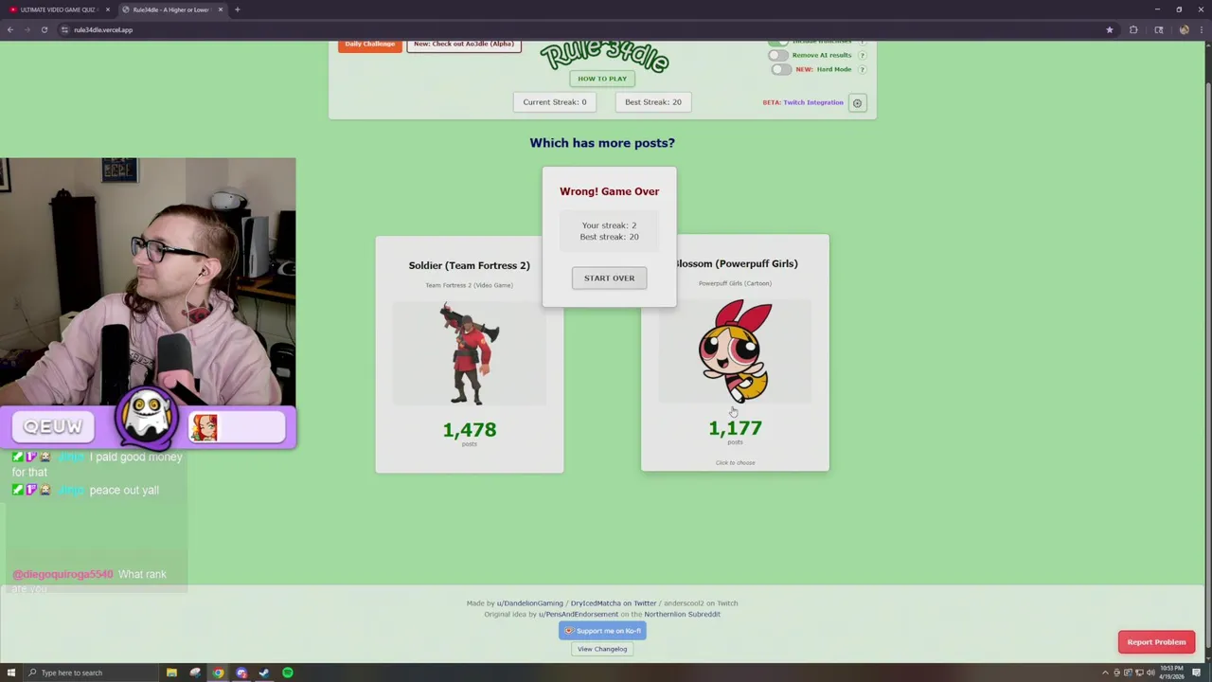Open Steam from the taskbar
Screen dimensions: 1212x682
point(264,673)
